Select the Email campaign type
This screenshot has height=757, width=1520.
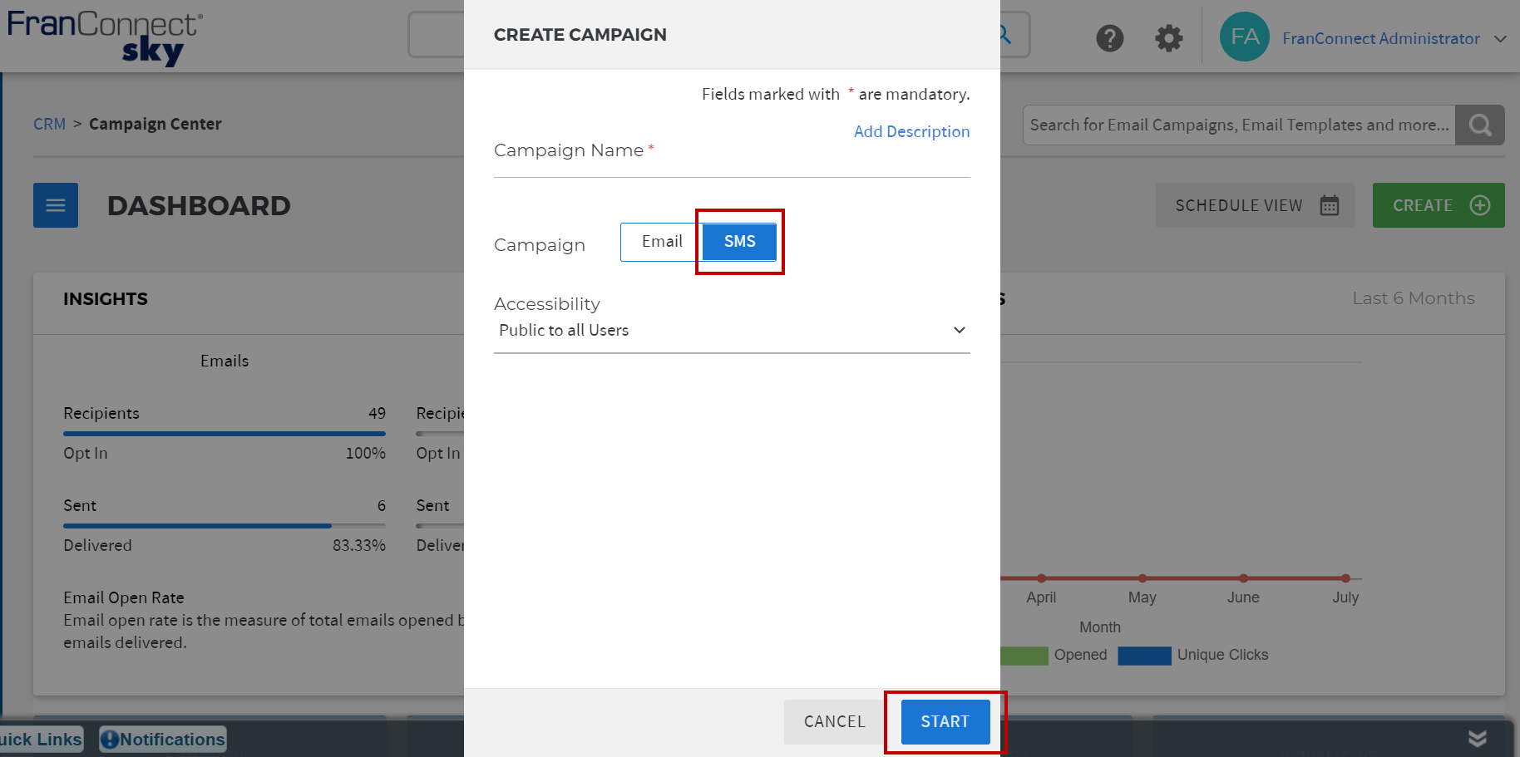[x=661, y=242]
